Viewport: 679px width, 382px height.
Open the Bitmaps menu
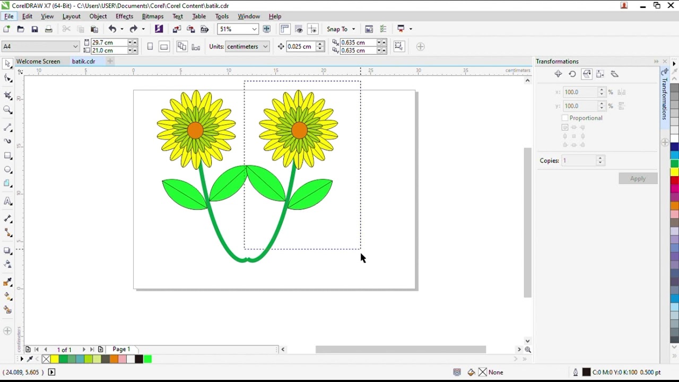click(x=153, y=16)
